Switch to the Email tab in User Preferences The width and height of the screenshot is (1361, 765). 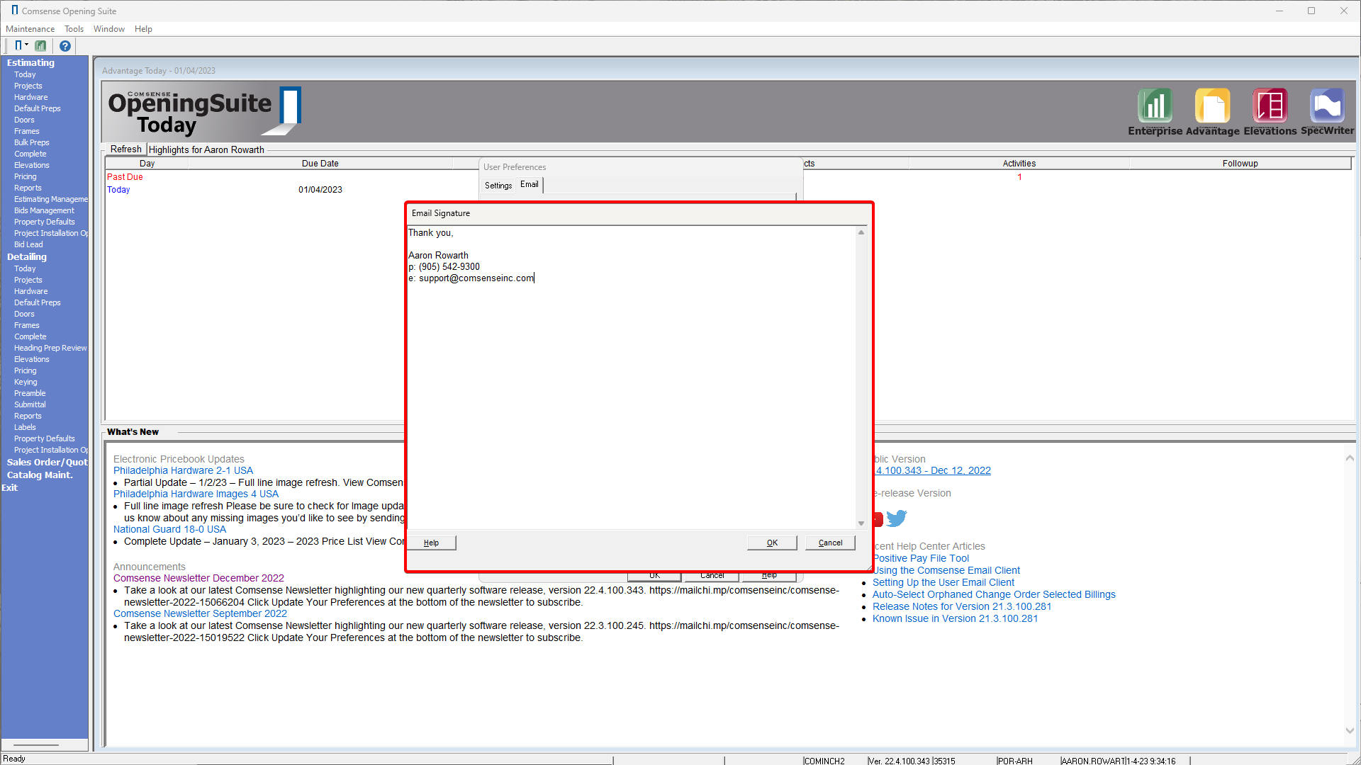530,184
